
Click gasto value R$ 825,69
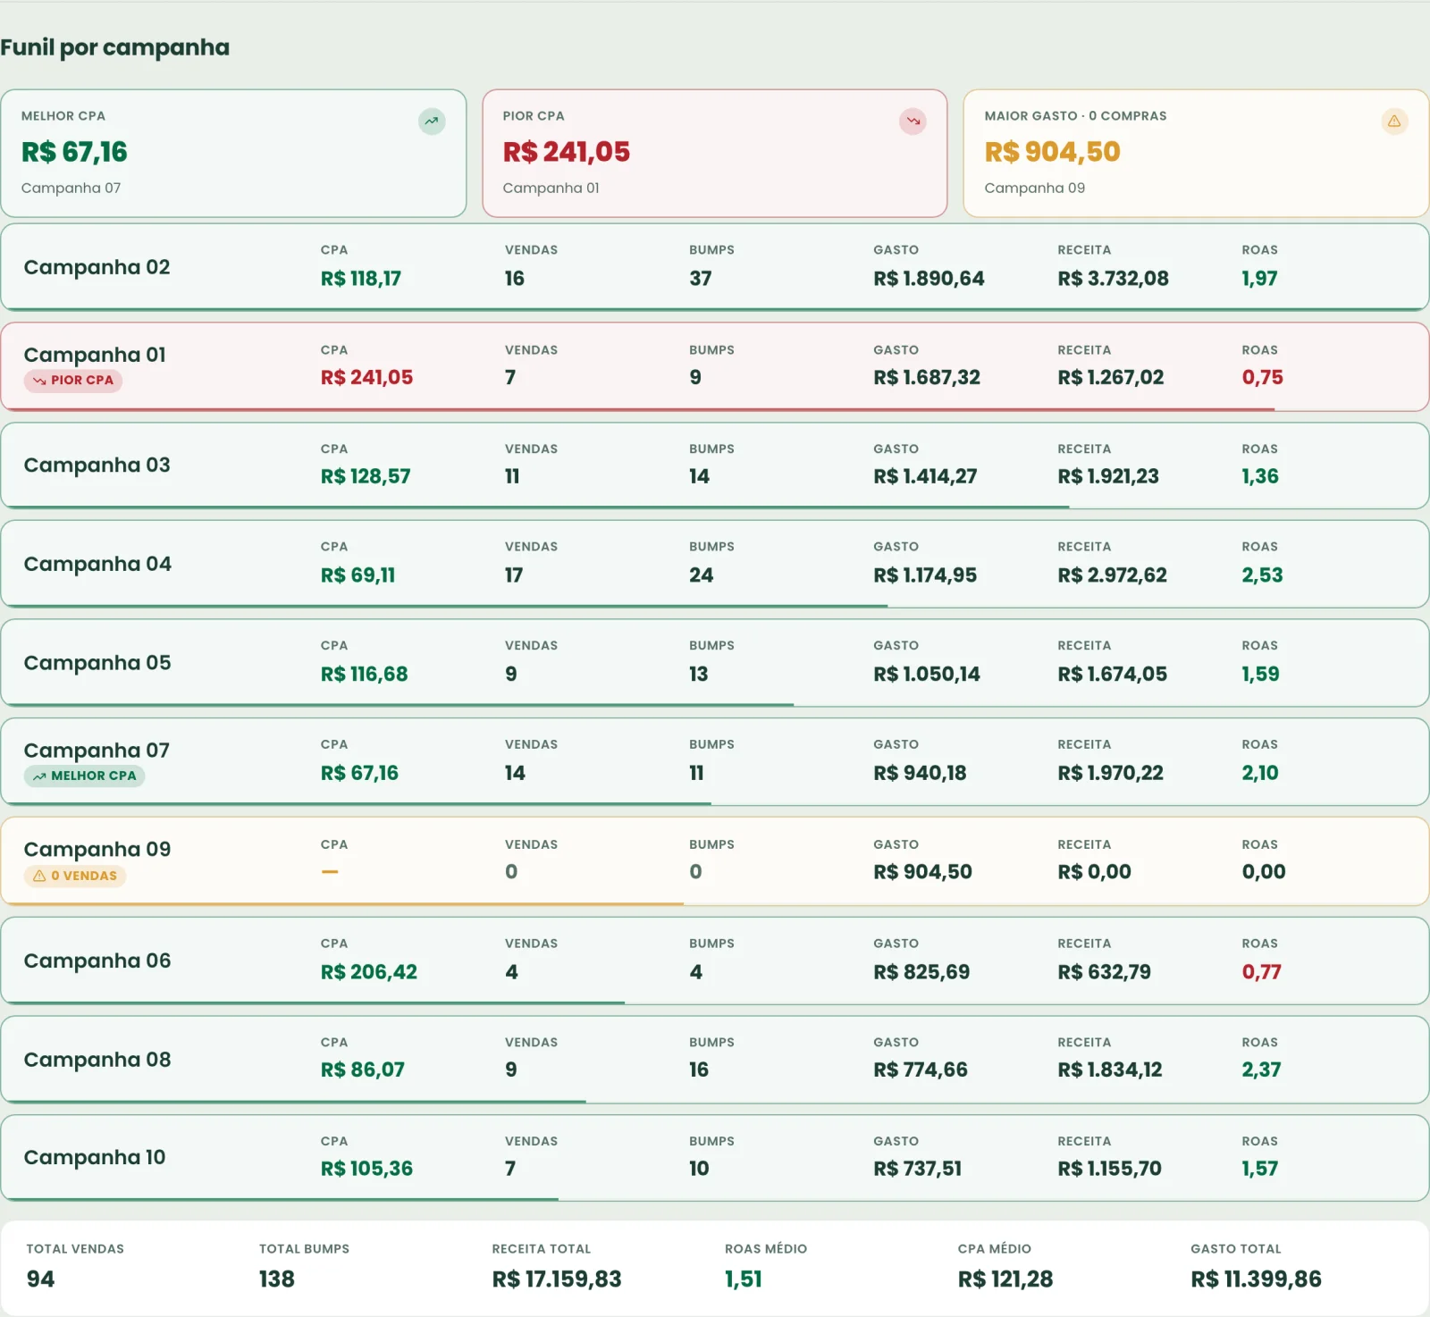(x=921, y=972)
